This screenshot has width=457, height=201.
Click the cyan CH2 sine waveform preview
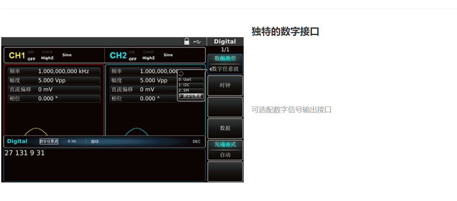pos(137,132)
